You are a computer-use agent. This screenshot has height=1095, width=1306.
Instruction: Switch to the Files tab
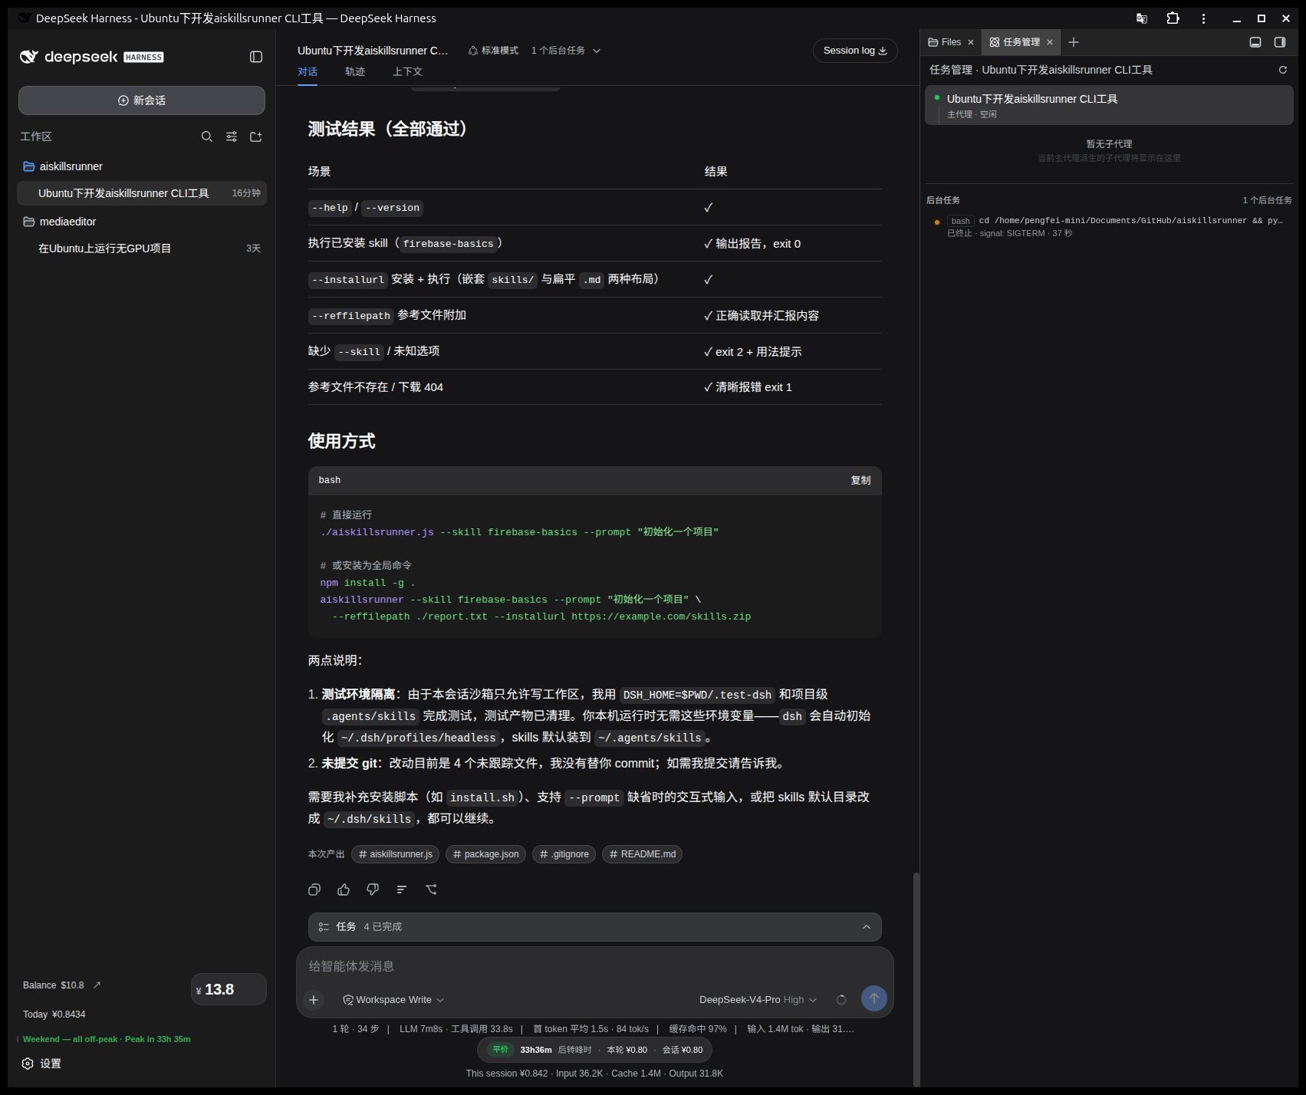point(951,42)
